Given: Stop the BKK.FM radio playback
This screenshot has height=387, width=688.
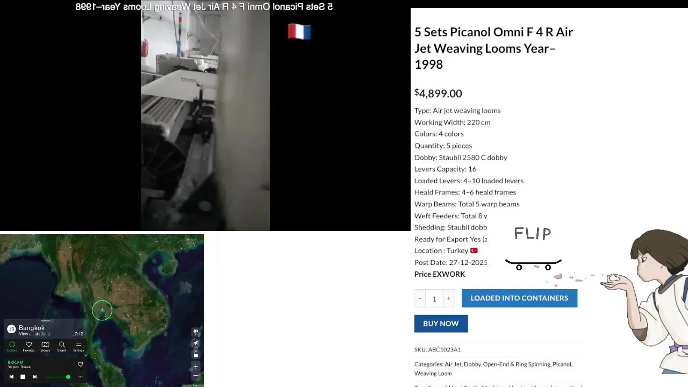Looking at the screenshot, I should [x=23, y=377].
